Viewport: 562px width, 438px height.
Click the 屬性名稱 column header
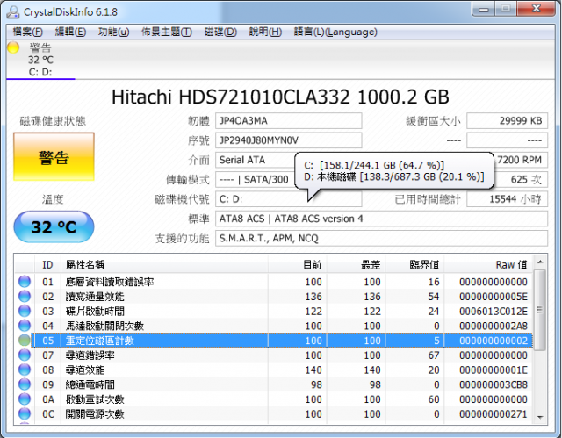164,265
